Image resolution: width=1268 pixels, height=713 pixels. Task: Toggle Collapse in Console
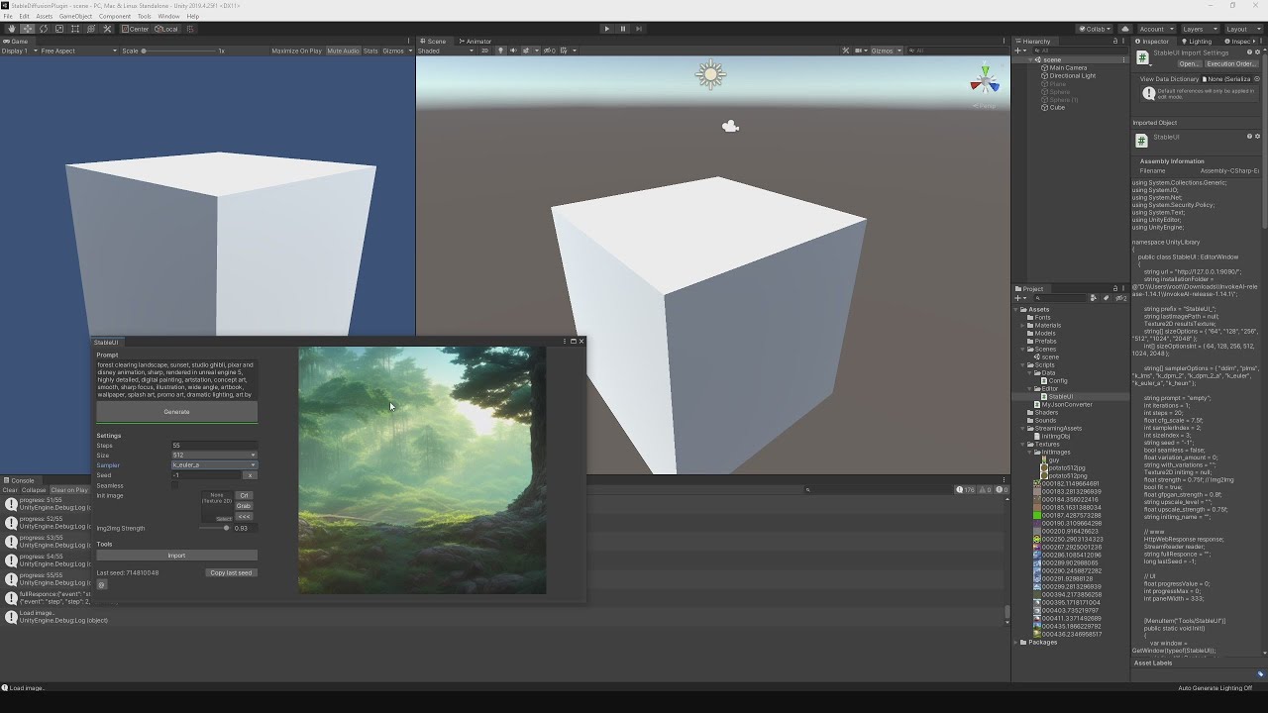coord(35,490)
